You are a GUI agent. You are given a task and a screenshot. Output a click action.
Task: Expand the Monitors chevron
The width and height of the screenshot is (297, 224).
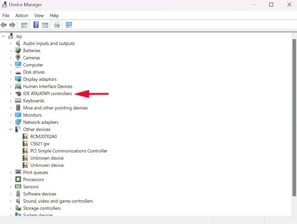pyautogui.click(x=11, y=115)
